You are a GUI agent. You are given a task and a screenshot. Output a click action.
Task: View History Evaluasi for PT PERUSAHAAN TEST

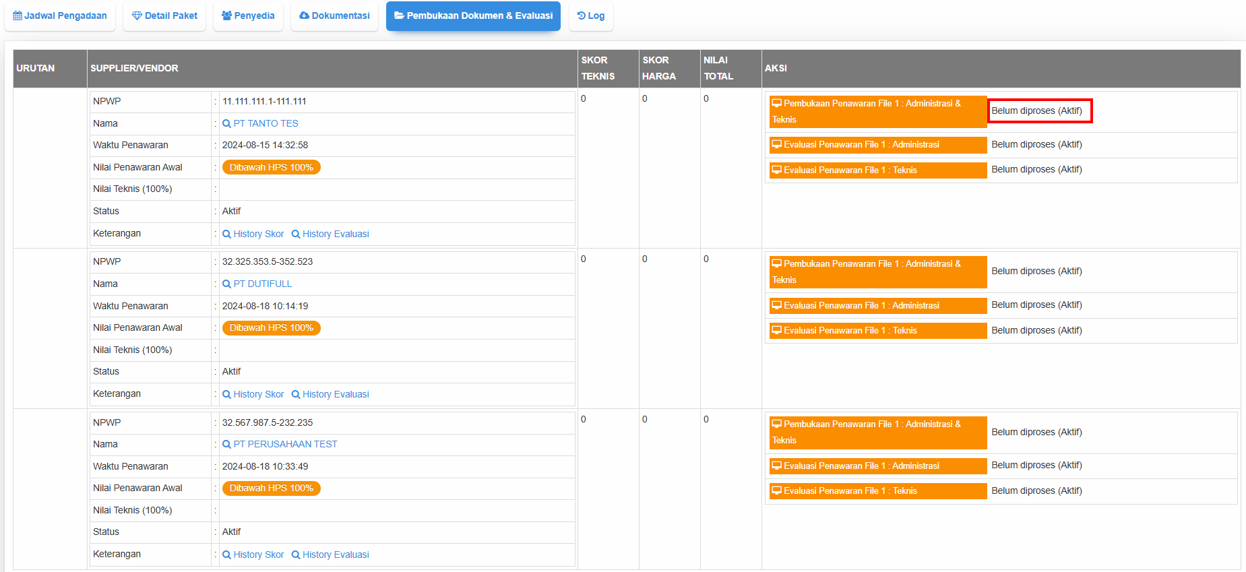click(x=330, y=555)
